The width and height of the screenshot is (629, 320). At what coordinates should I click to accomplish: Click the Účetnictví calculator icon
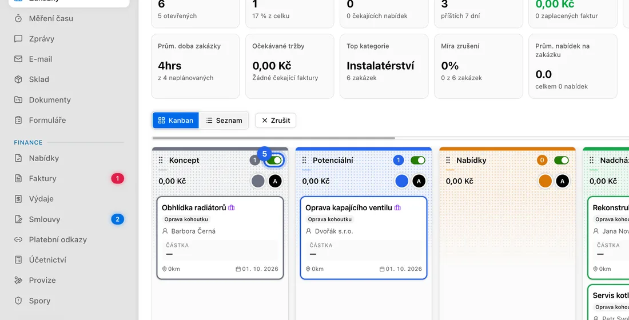click(18, 259)
